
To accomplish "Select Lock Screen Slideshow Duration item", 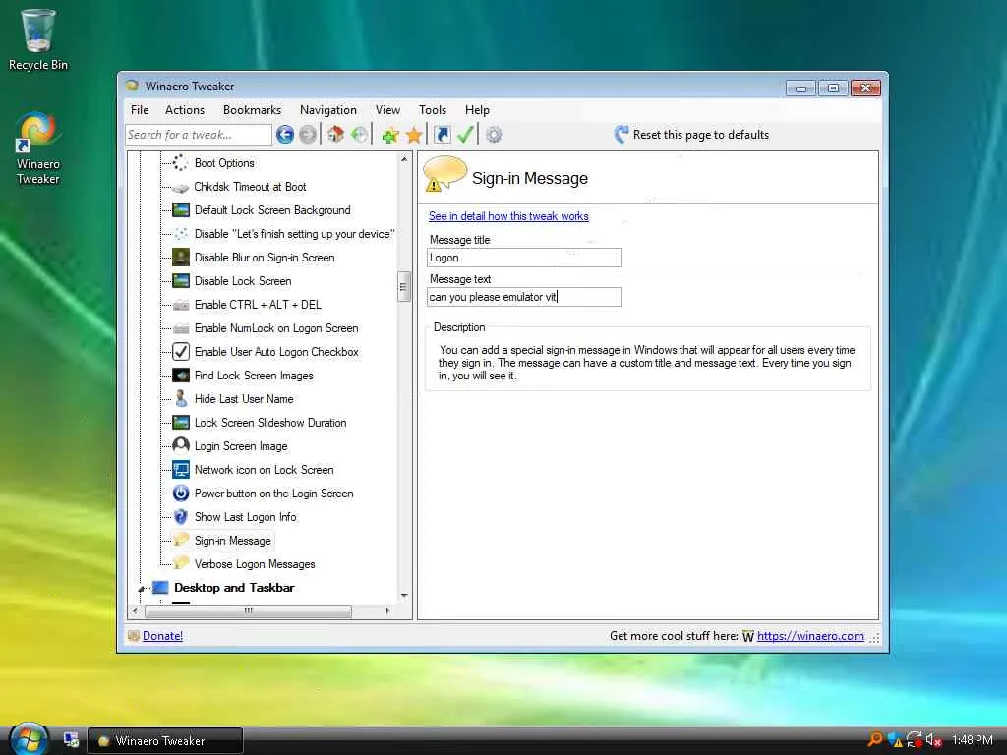I will pyautogui.click(x=270, y=423).
